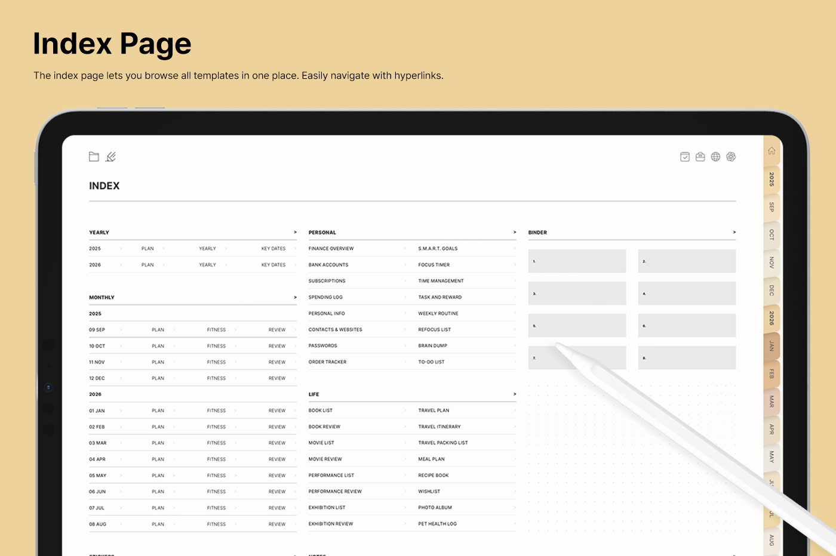Open the Finance Overview link
Screen dimensions: 836x556
331,249
